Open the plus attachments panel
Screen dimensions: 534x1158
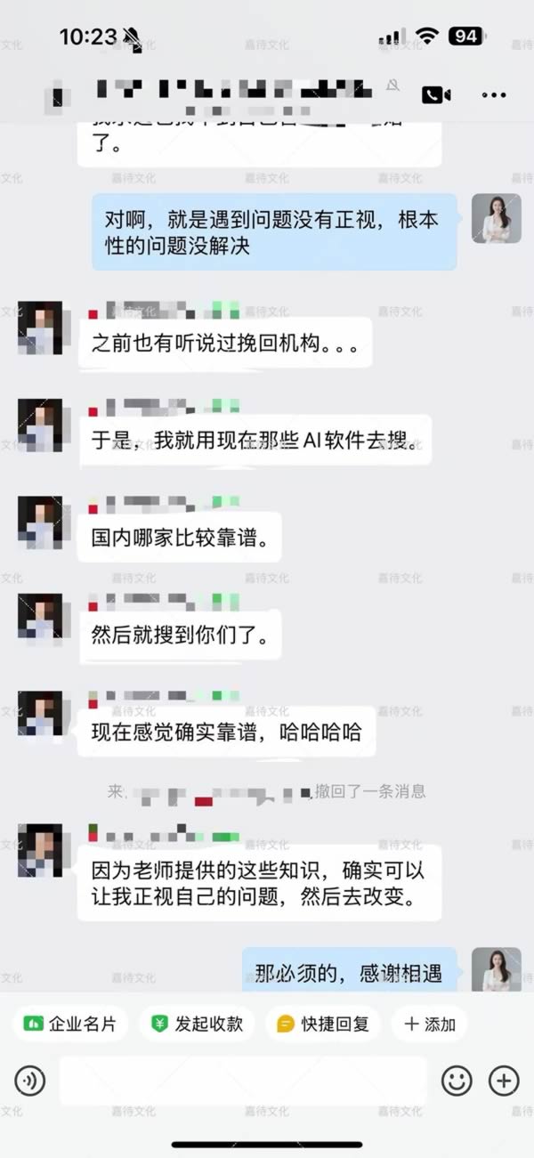tap(504, 1081)
